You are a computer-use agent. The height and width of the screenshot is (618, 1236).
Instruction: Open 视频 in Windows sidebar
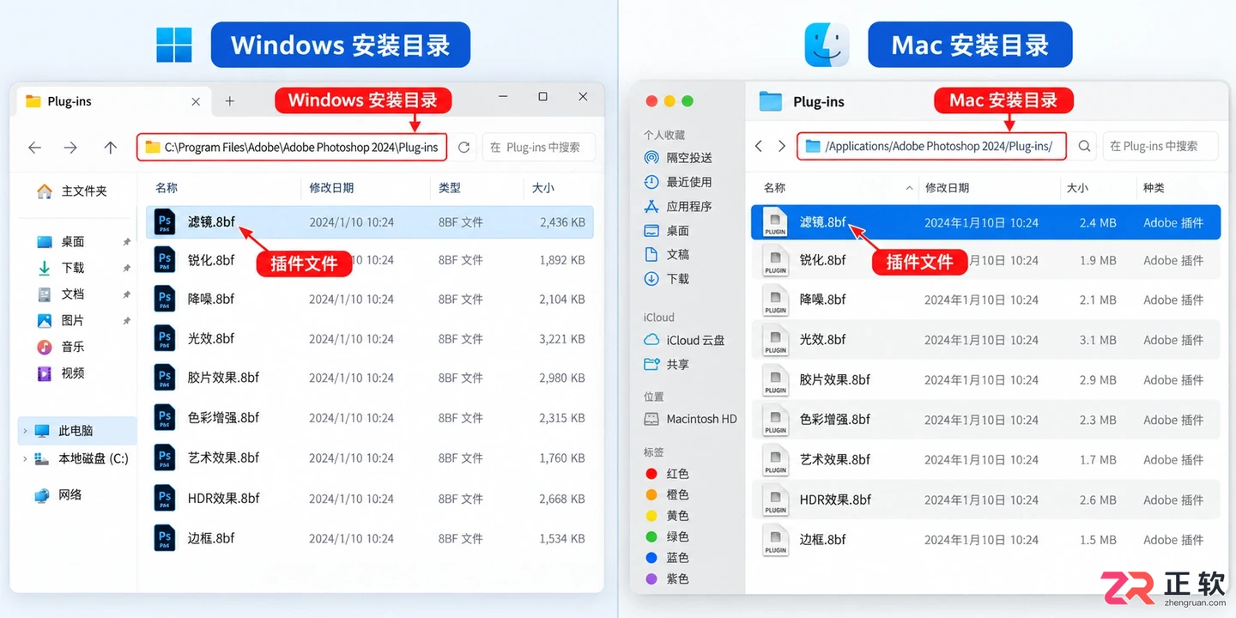[61, 373]
